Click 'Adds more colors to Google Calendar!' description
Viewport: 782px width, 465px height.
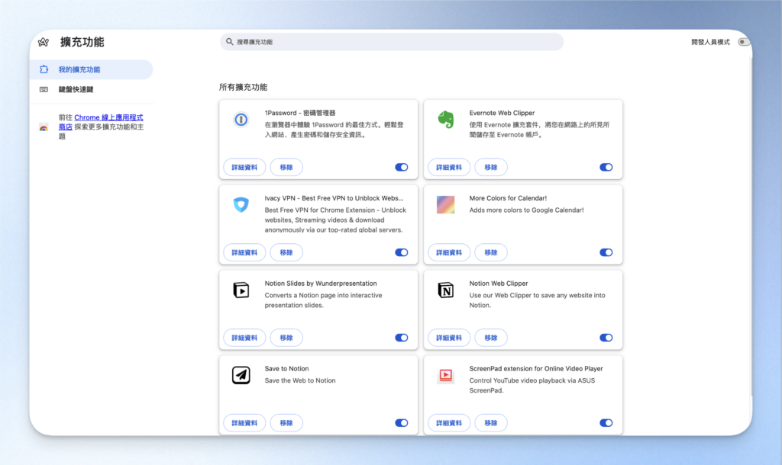tap(526, 210)
